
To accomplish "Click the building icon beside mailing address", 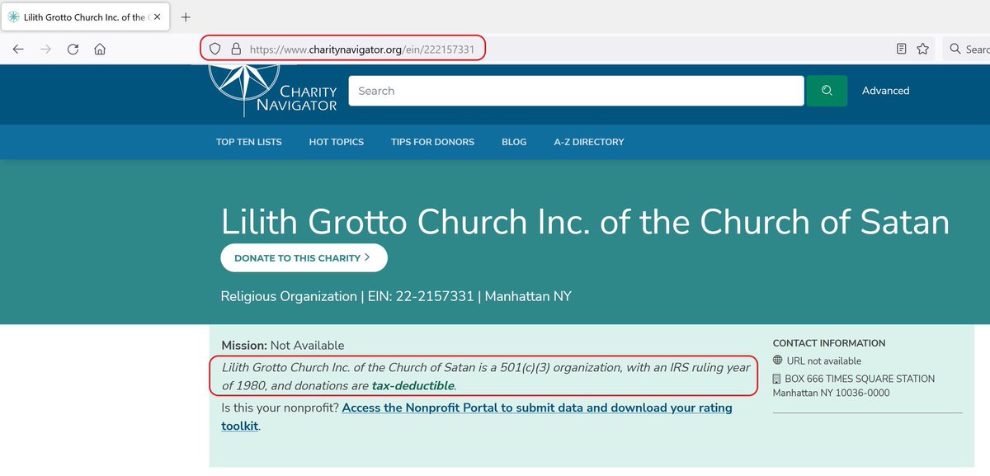I will pos(778,379).
